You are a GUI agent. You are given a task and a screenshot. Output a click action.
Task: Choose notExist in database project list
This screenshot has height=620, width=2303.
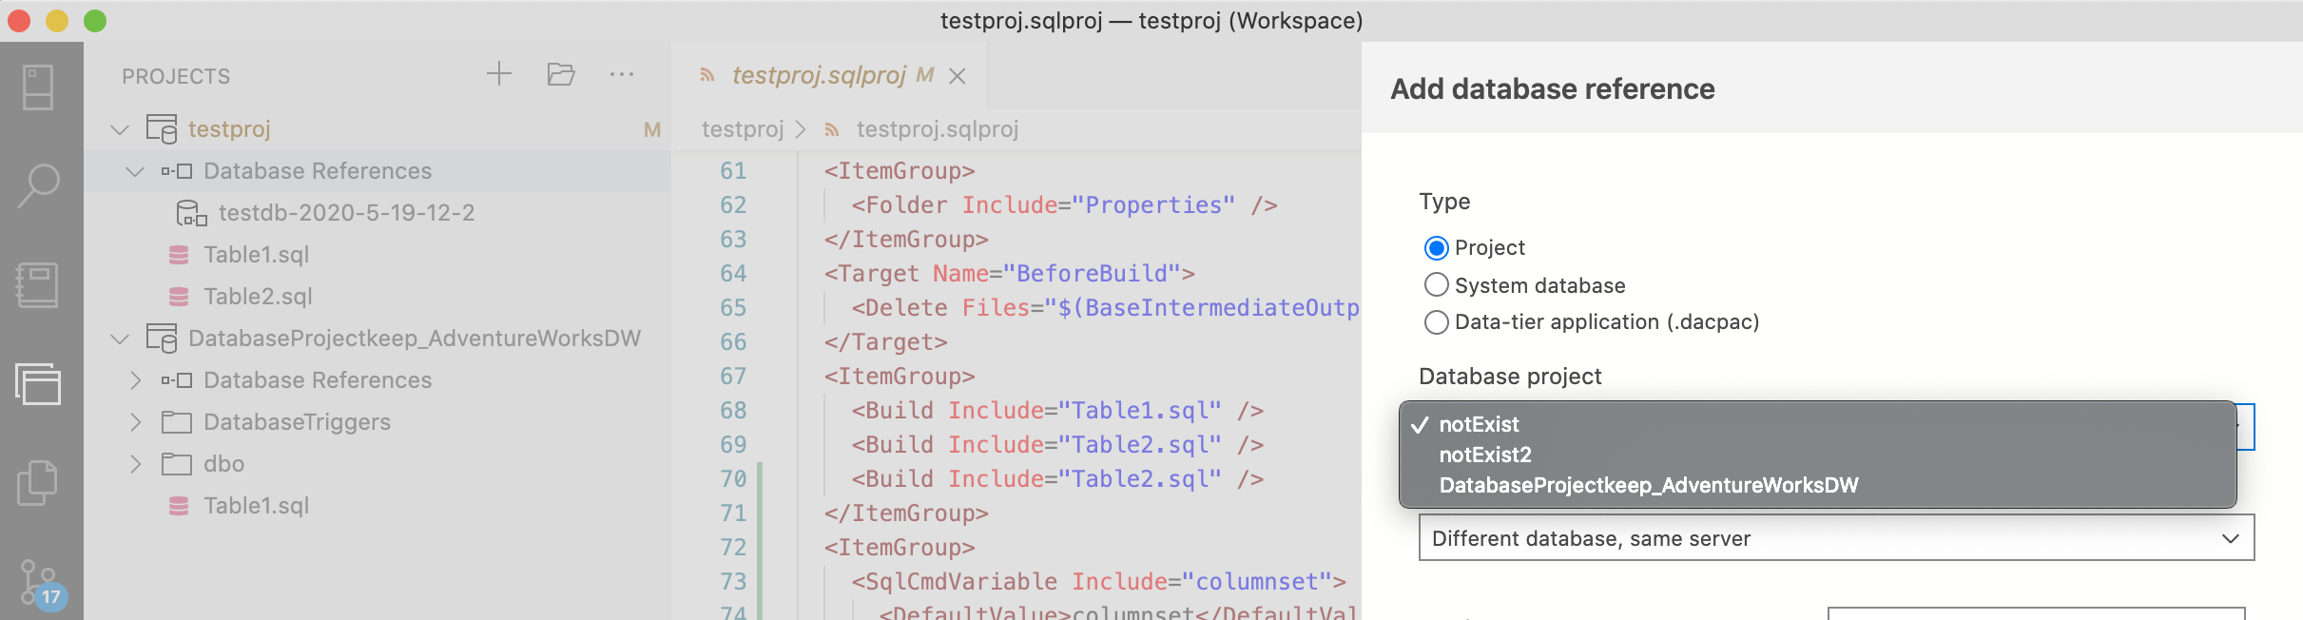coord(1817,424)
